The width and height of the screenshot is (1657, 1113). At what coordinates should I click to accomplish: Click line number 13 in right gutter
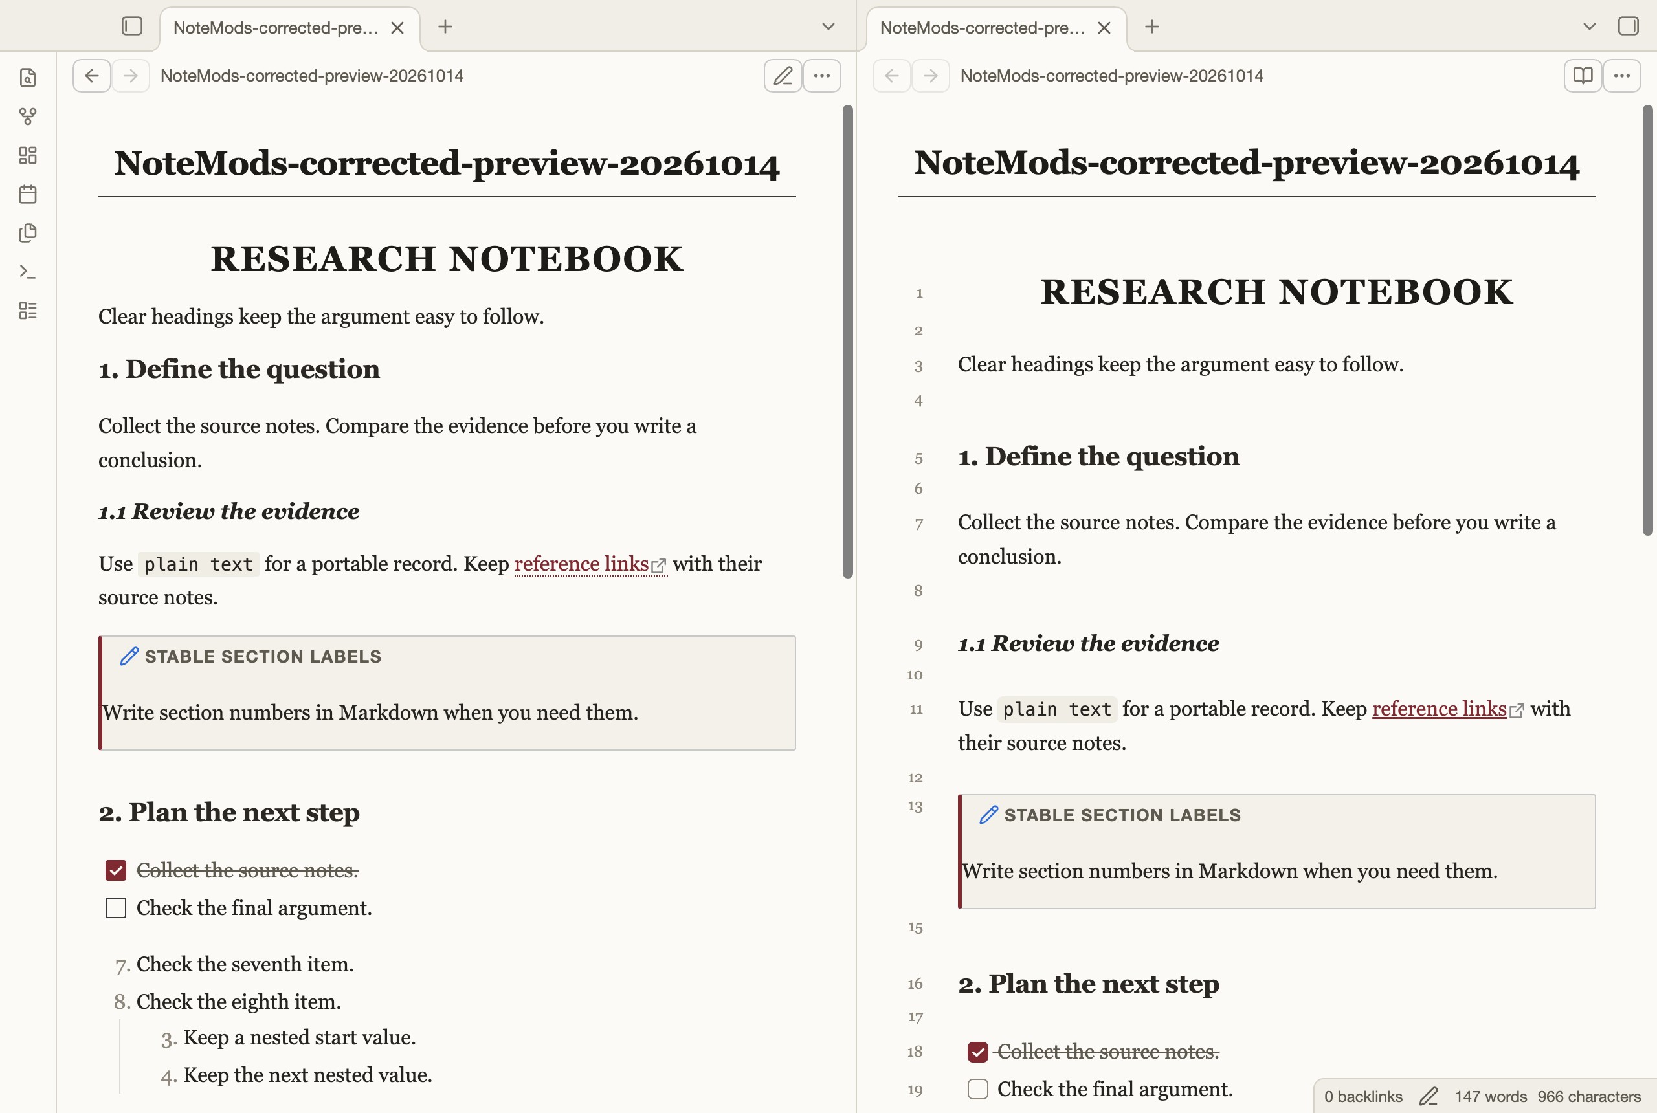(x=915, y=806)
